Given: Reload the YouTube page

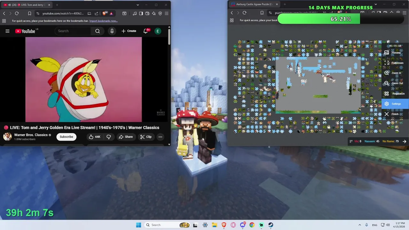Looking at the screenshot, I should click(17, 13).
